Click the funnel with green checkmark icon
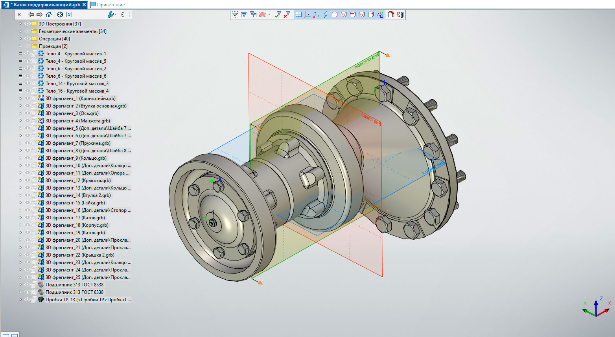This screenshot has height=337, width=615. click(278, 15)
